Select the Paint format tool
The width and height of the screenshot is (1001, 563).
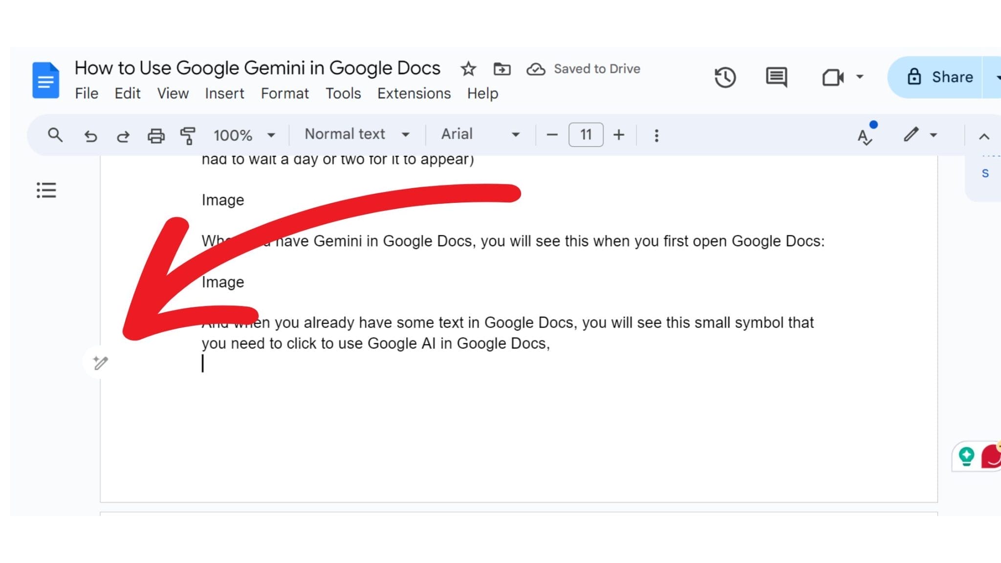188,135
